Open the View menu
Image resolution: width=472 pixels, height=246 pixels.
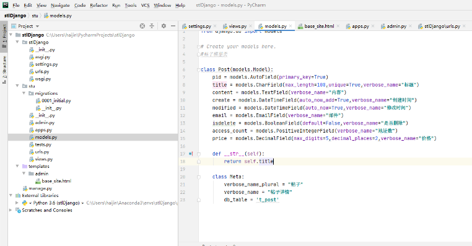tap(42, 5)
